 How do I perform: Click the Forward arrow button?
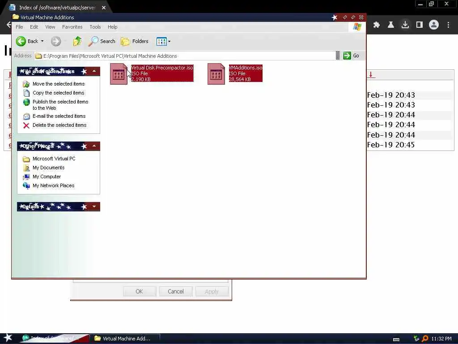tap(56, 41)
